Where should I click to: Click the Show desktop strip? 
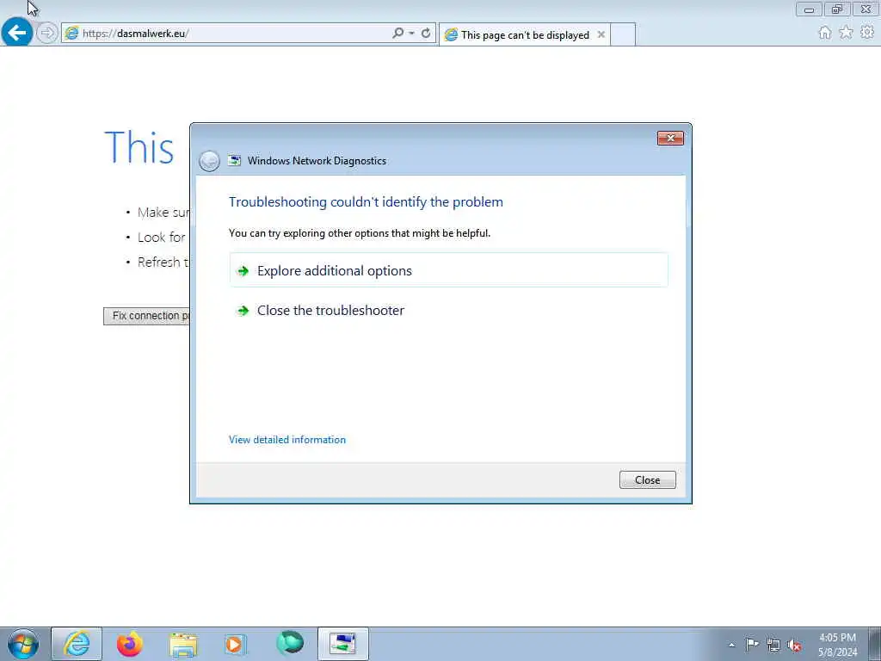point(875,644)
